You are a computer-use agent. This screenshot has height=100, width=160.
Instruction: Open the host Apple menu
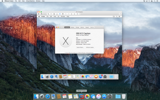coord(2,1)
